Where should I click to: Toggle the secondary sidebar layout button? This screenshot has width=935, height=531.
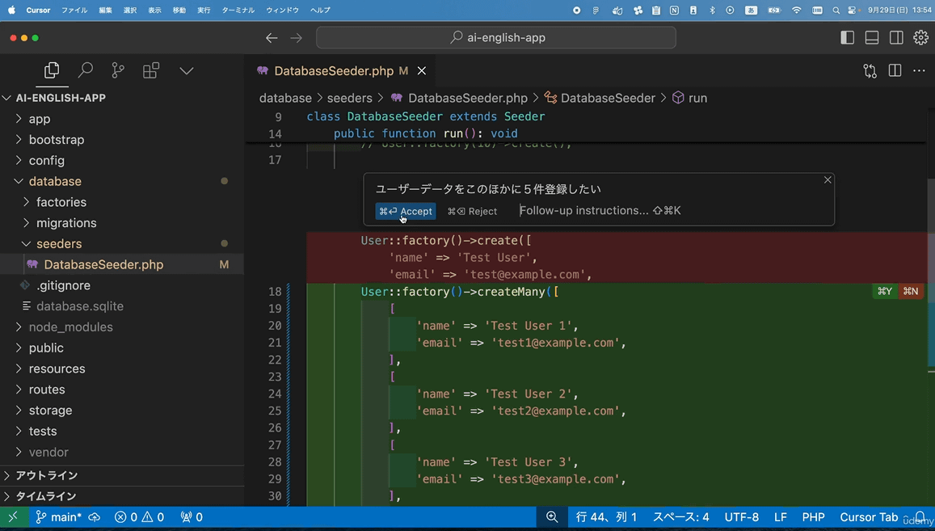pos(896,38)
